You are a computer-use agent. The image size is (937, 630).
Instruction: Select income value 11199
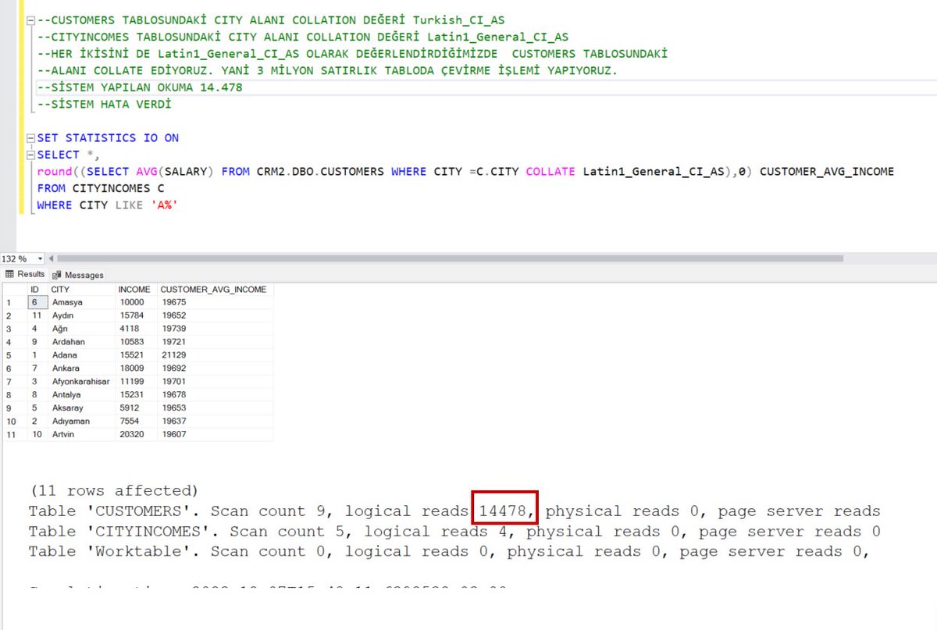(136, 382)
